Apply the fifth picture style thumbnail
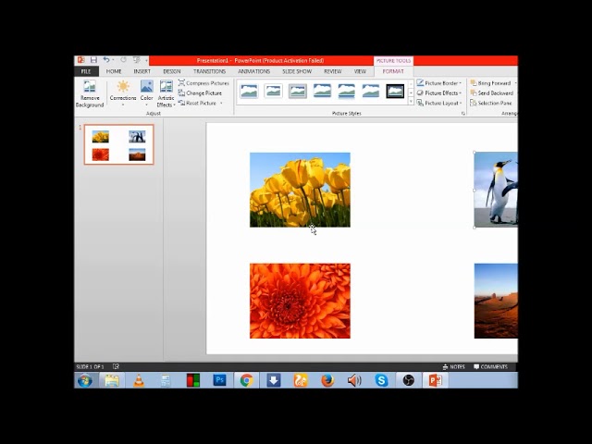 point(346,91)
